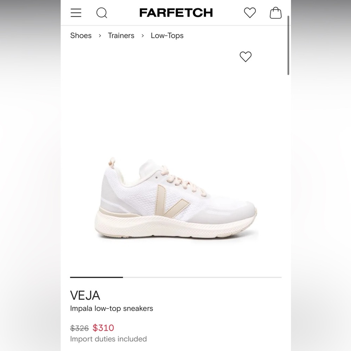
Task: Select Trainers in the breadcrumb
Action: [x=121, y=35]
